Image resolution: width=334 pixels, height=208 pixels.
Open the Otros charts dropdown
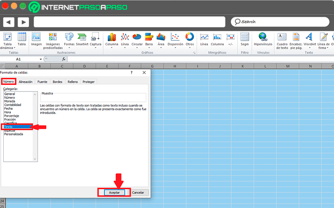tap(190, 48)
